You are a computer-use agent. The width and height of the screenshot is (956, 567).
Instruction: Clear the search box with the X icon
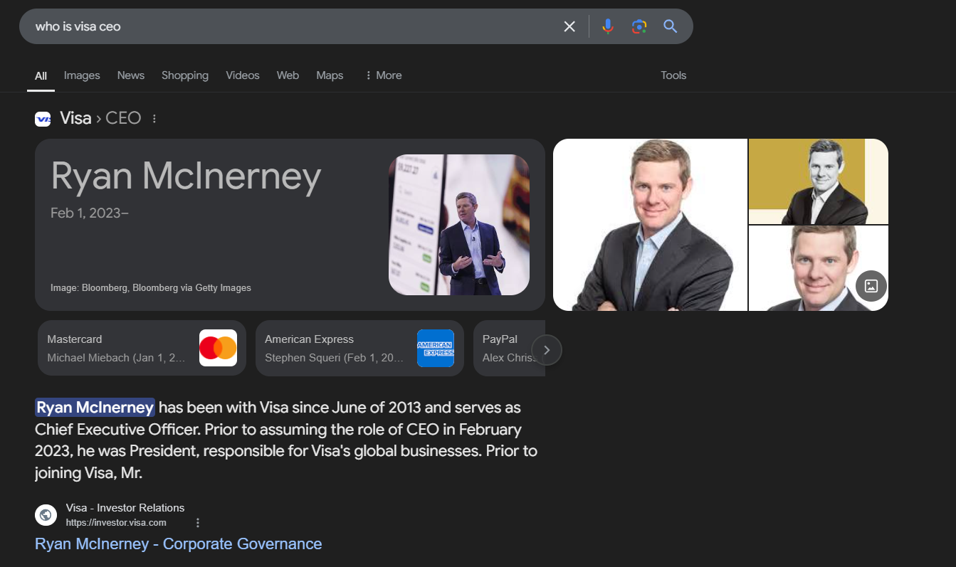pos(569,26)
